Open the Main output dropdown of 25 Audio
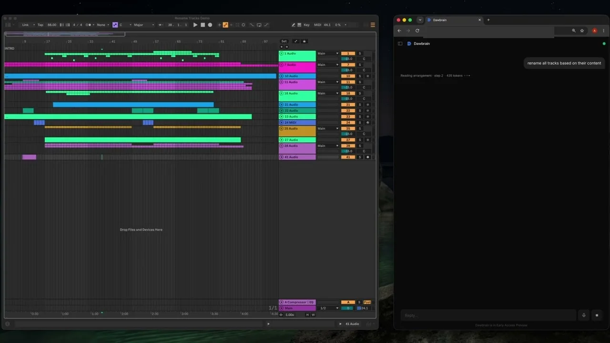610x343 pixels. click(x=328, y=129)
